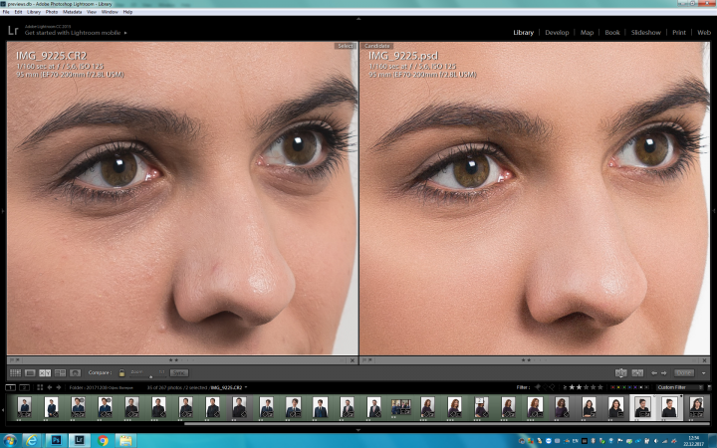The width and height of the screenshot is (717, 448).
Task: Collapse the filmstrip bottom arrow
Action: point(358,430)
